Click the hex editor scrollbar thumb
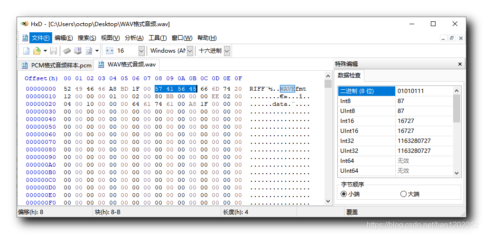This screenshot has width=483, height=234. (328, 84)
